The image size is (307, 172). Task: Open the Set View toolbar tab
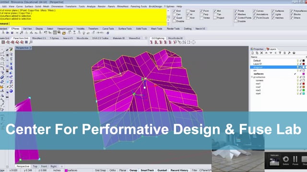pos(27,29)
